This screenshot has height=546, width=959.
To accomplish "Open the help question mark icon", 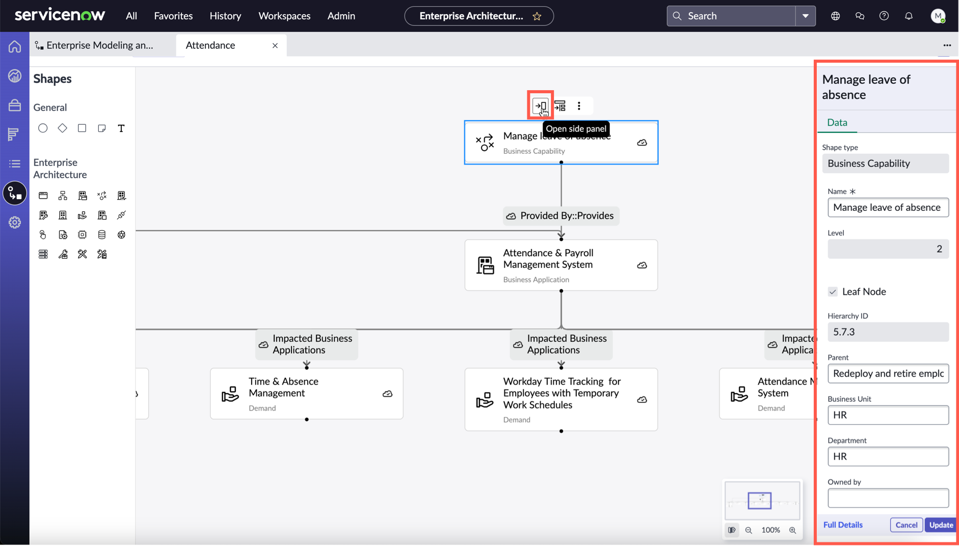I will coord(884,16).
